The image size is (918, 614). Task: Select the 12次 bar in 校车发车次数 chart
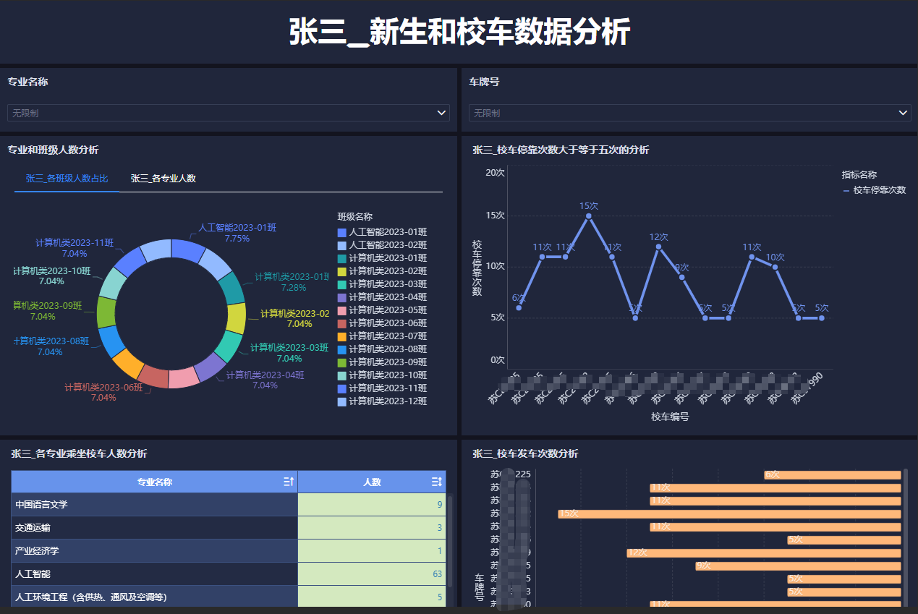[763, 553]
